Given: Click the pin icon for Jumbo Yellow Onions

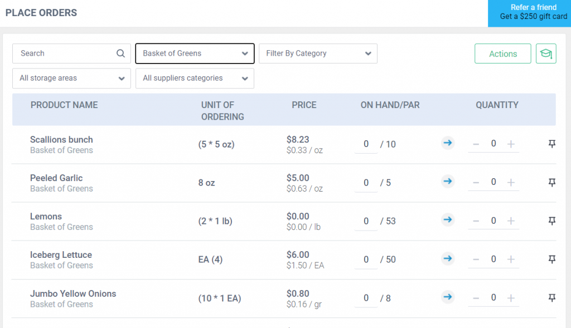Looking at the screenshot, I should pyautogui.click(x=551, y=298).
